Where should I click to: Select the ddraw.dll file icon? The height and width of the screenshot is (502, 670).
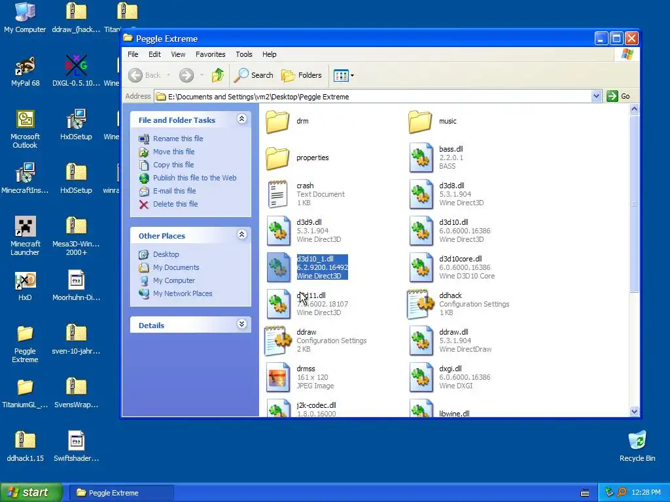pos(421,341)
